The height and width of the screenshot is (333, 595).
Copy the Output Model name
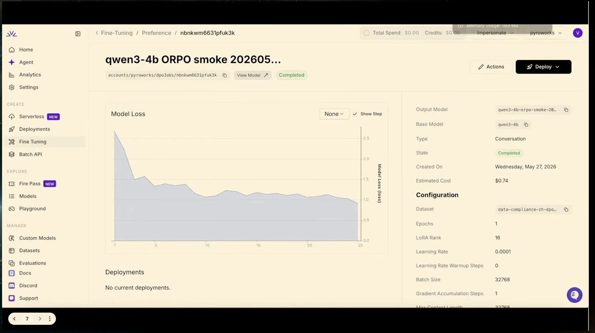pos(566,110)
